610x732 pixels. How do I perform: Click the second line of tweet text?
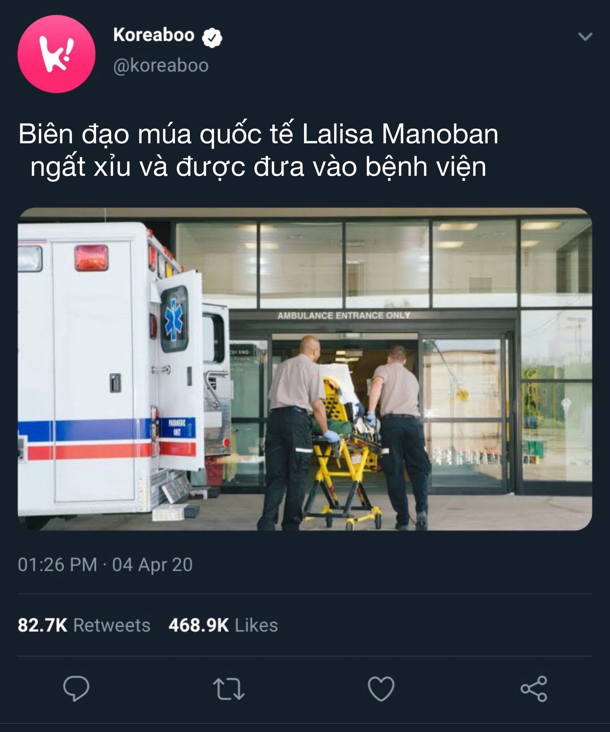coord(258,167)
